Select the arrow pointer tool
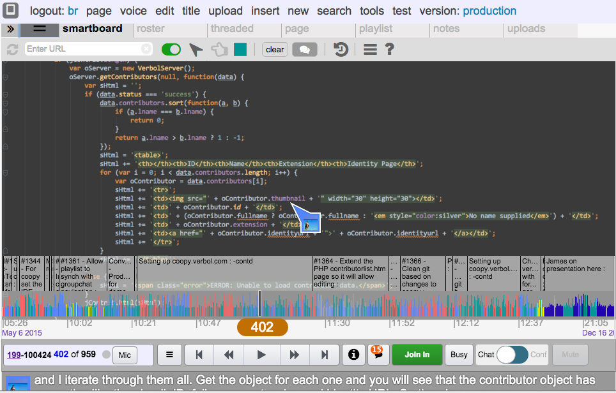 [x=196, y=50]
